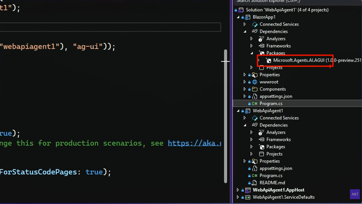The height and width of the screenshot is (204, 362).
Task: Click Analyzers icon under BlazorApp1
Action: (x=261, y=39)
